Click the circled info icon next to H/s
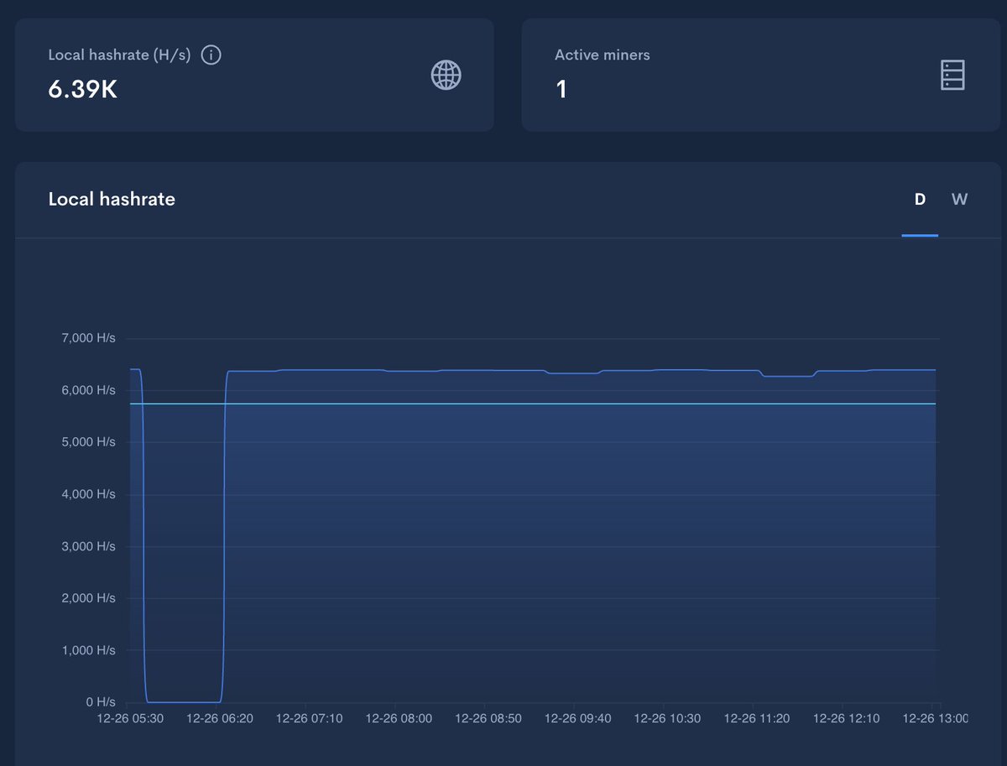The height and width of the screenshot is (766, 1007). [211, 55]
